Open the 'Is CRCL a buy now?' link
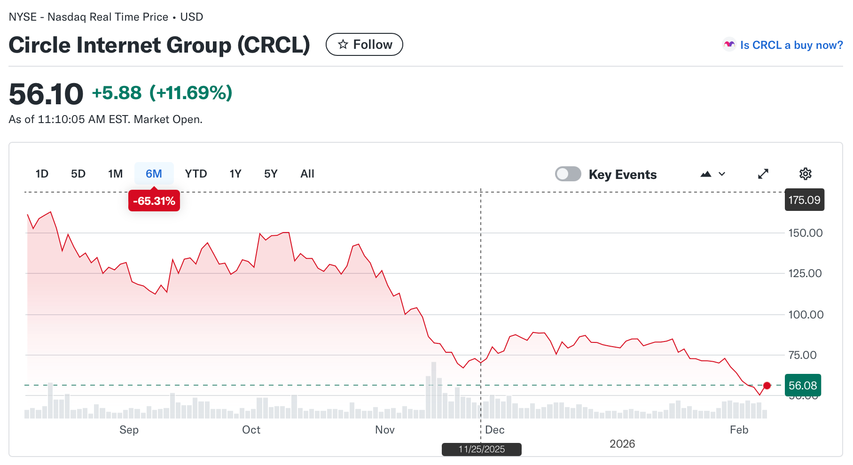853x465 pixels. click(791, 45)
